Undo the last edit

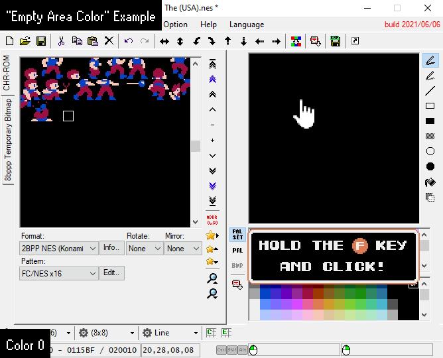click(129, 41)
